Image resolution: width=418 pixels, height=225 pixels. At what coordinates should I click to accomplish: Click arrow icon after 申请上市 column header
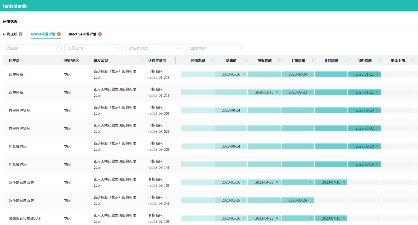413,61
